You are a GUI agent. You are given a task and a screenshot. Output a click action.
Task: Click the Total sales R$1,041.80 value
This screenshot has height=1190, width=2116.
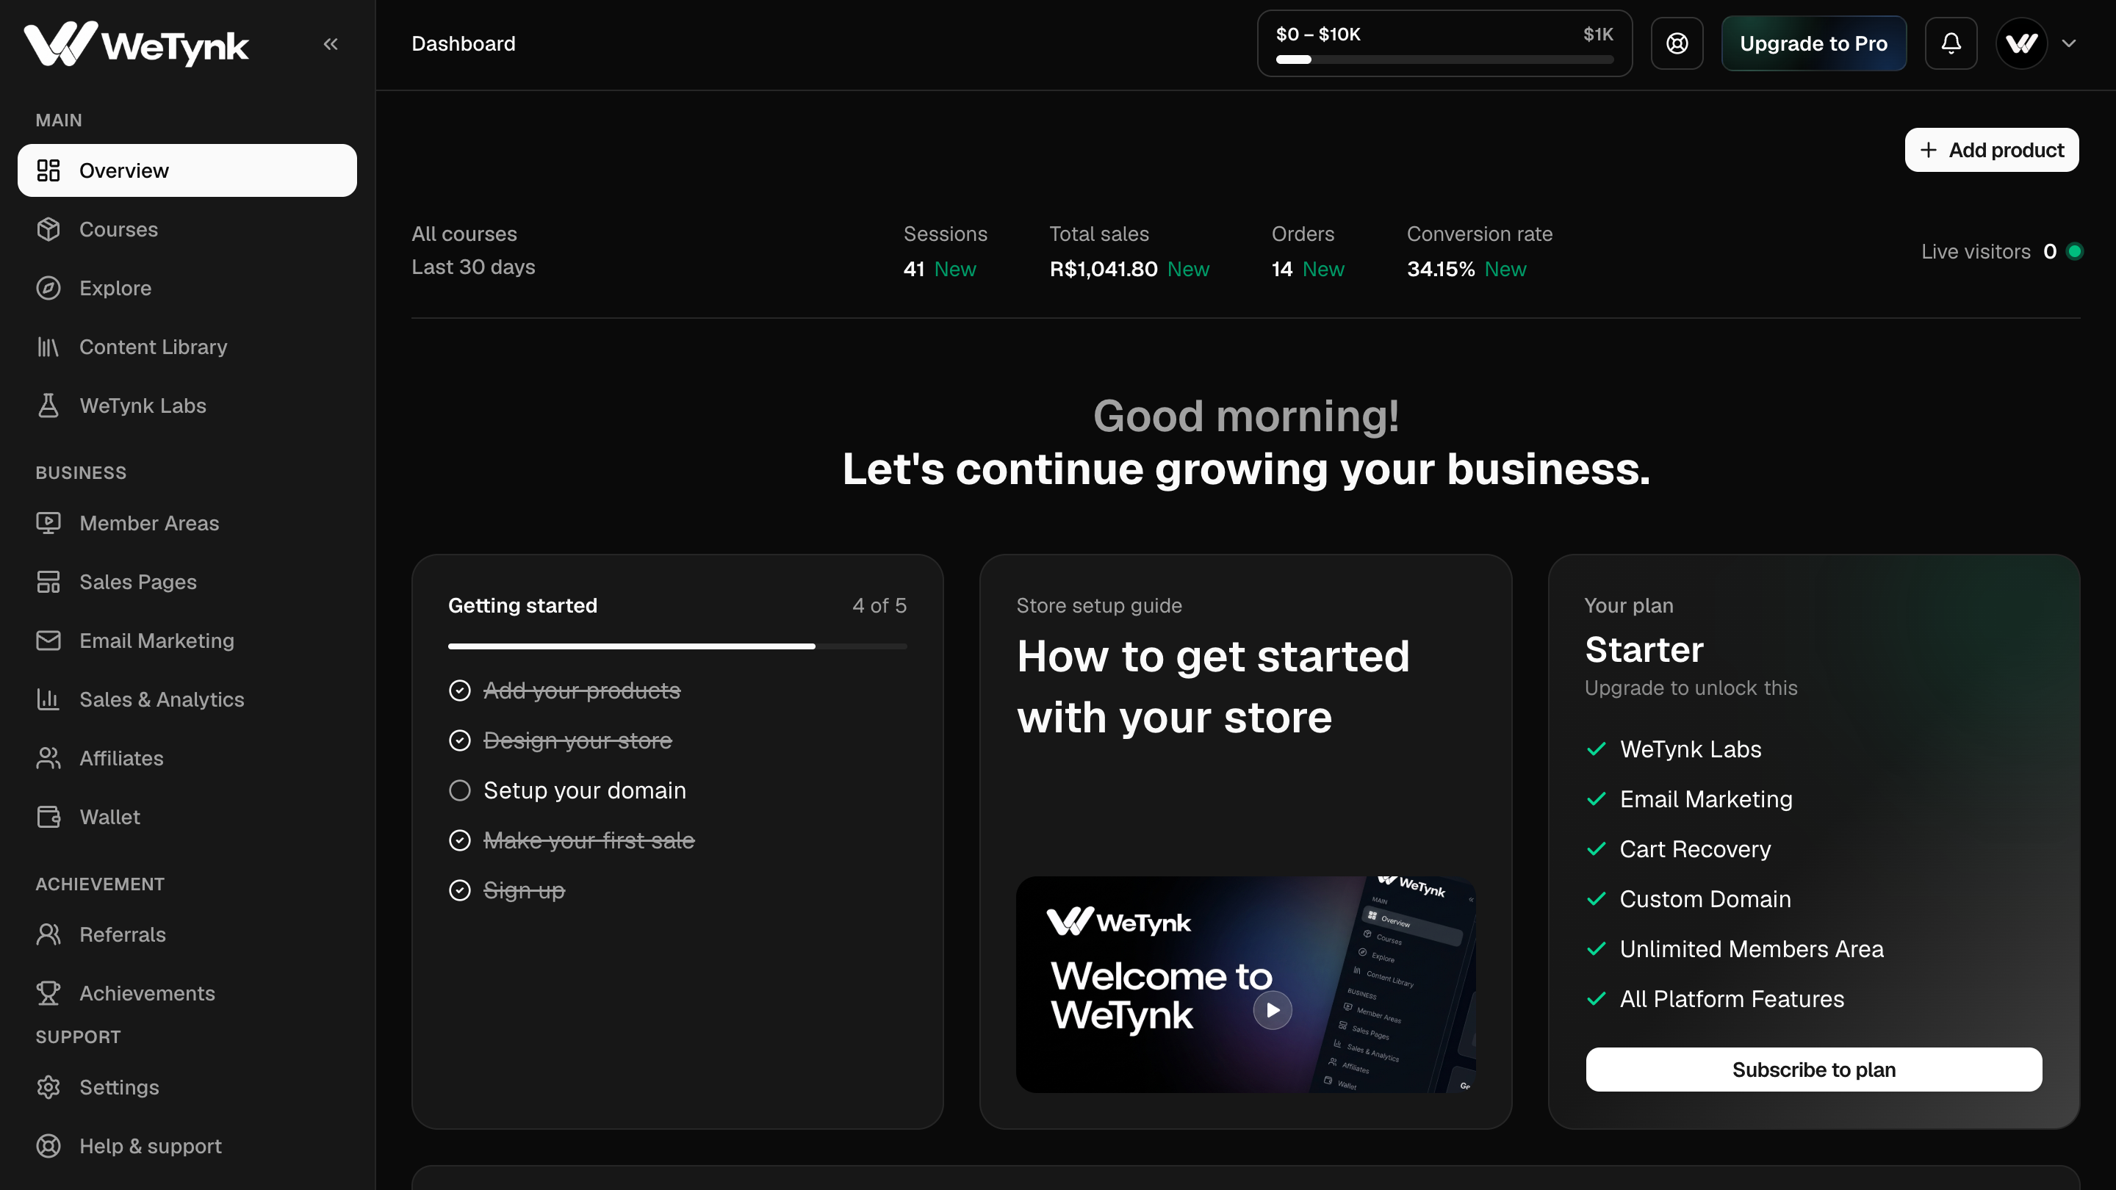(x=1103, y=270)
